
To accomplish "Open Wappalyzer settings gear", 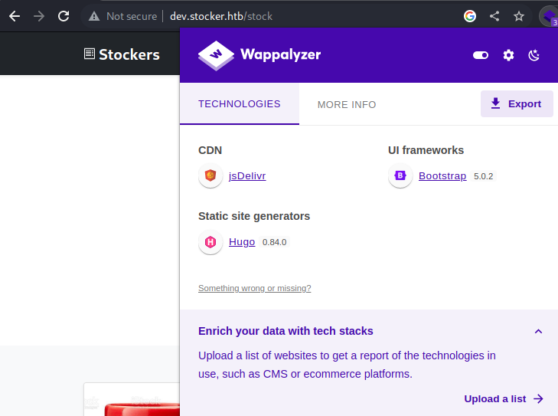I will (508, 55).
